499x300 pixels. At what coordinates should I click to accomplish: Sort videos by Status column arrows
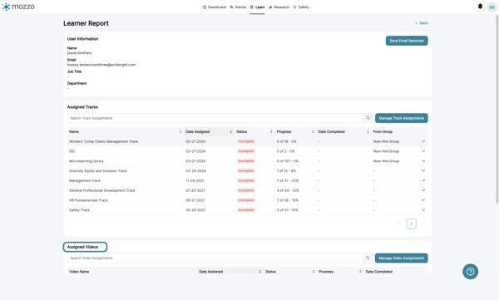pyautogui.click(x=314, y=272)
